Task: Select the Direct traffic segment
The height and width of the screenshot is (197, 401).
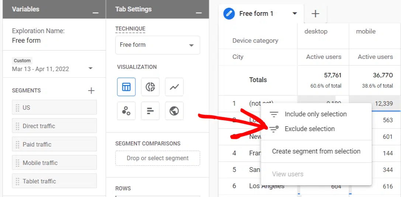Action: click(x=54, y=126)
